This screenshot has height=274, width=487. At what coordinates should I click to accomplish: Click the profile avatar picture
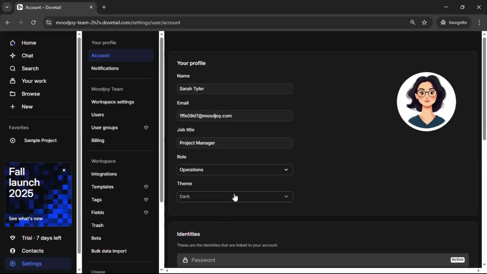[426, 101]
